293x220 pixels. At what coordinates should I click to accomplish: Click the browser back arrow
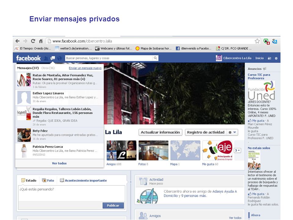click(x=18, y=41)
